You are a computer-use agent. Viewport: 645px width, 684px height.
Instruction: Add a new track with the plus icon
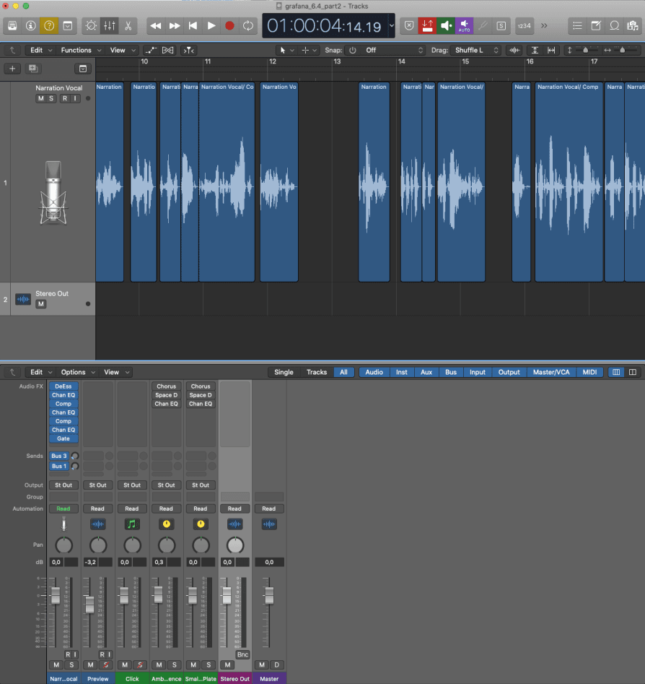coord(13,69)
